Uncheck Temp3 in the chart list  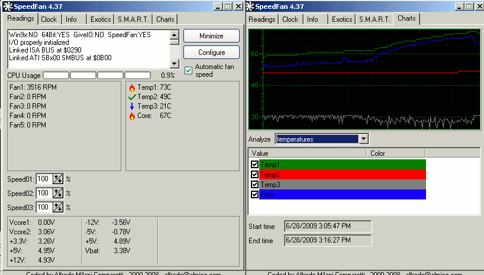click(x=254, y=185)
